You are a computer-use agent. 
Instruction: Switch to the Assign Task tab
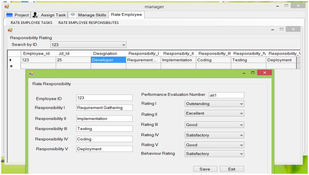point(49,15)
